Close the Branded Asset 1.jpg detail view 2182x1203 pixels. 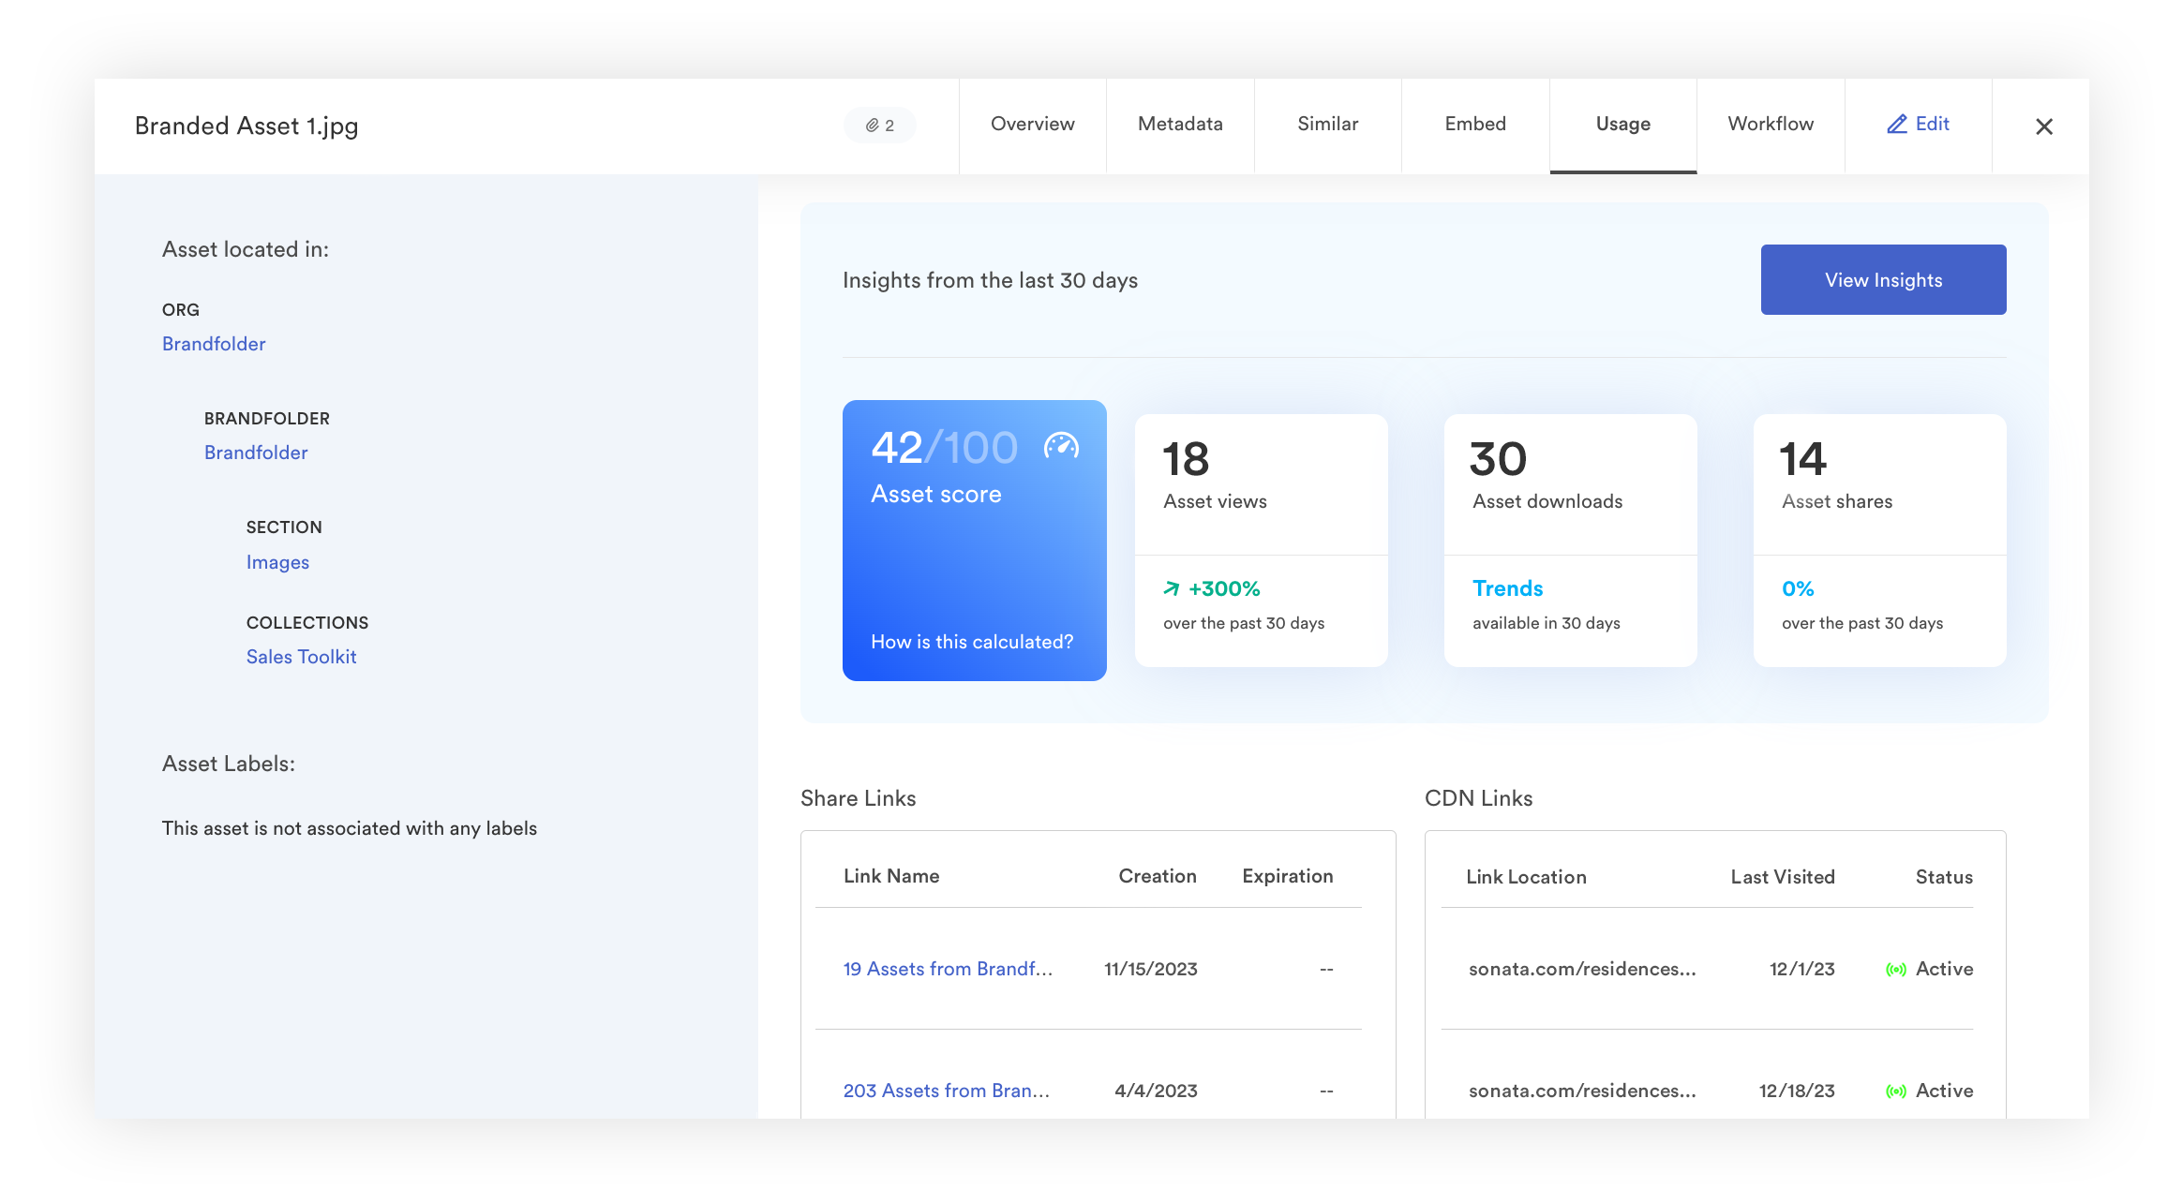[x=2043, y=126]
